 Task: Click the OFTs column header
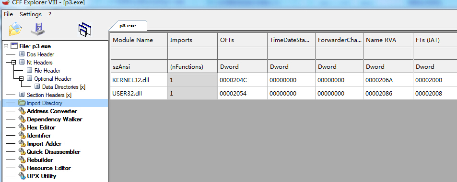pyautogui.click(x=242, y=40)
